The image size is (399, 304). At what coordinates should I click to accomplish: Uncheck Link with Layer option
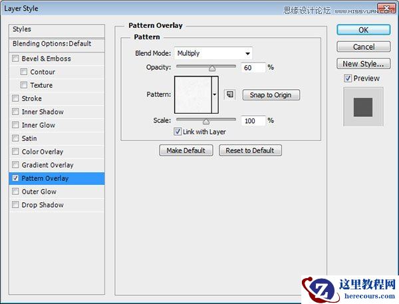(178, 132)
